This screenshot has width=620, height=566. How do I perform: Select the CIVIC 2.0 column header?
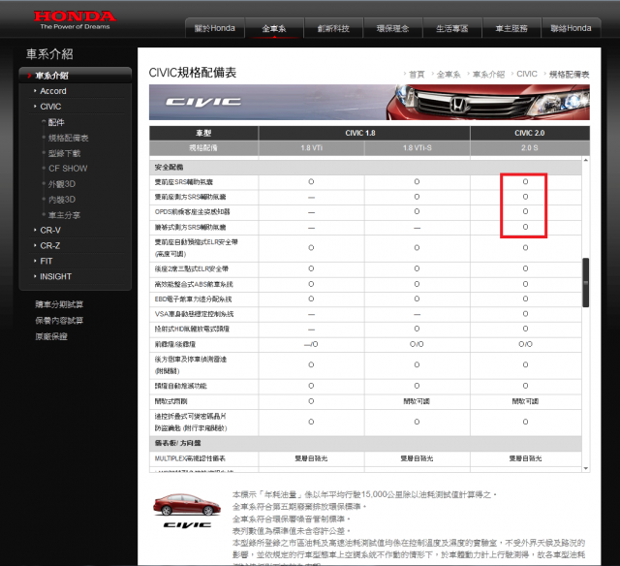tap(530, 133)
